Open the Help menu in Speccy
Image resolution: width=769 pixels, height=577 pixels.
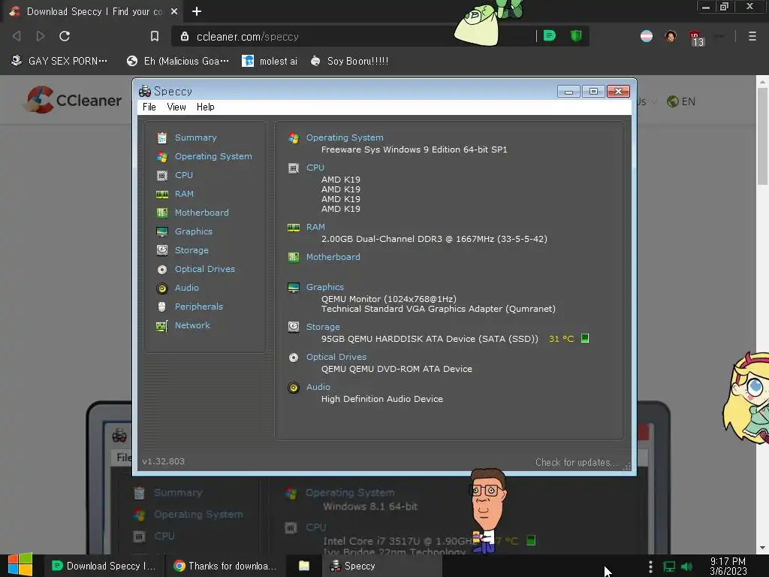click(206, 107)
